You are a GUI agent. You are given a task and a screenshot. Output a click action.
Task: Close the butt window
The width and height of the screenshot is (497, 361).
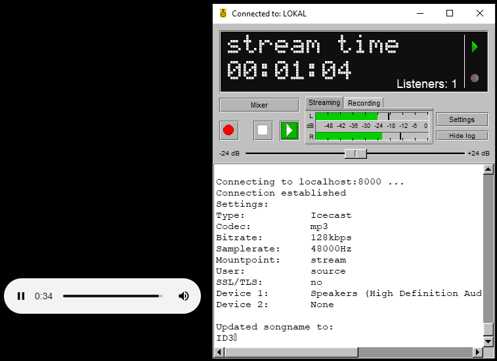click(x=479, y=13)
